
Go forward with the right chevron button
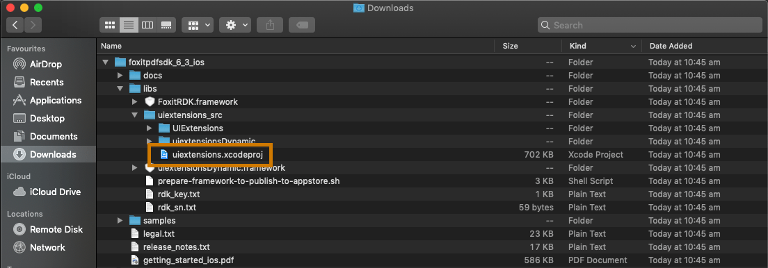[x=33, y=25]
